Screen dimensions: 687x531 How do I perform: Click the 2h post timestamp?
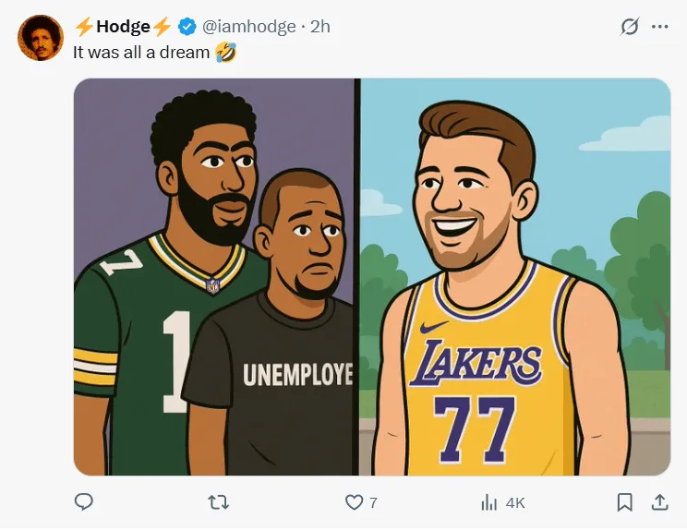[319, 27]
